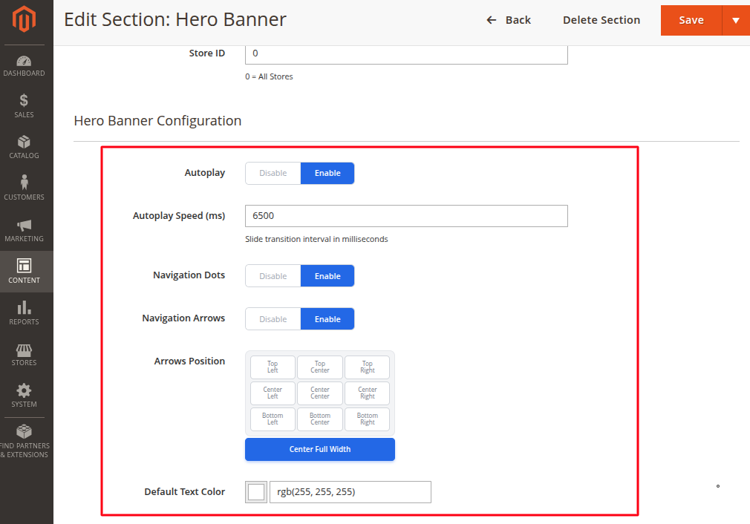Screen dimensions: 750x524
Task: Click the '0 = All Stores' note
Action: (x=270, y=76)
